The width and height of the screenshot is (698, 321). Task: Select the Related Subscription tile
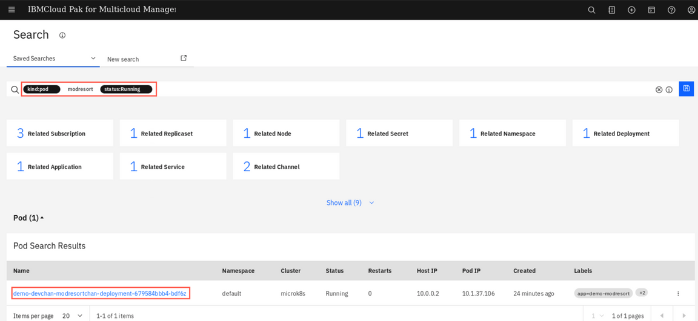click(60, 134)
